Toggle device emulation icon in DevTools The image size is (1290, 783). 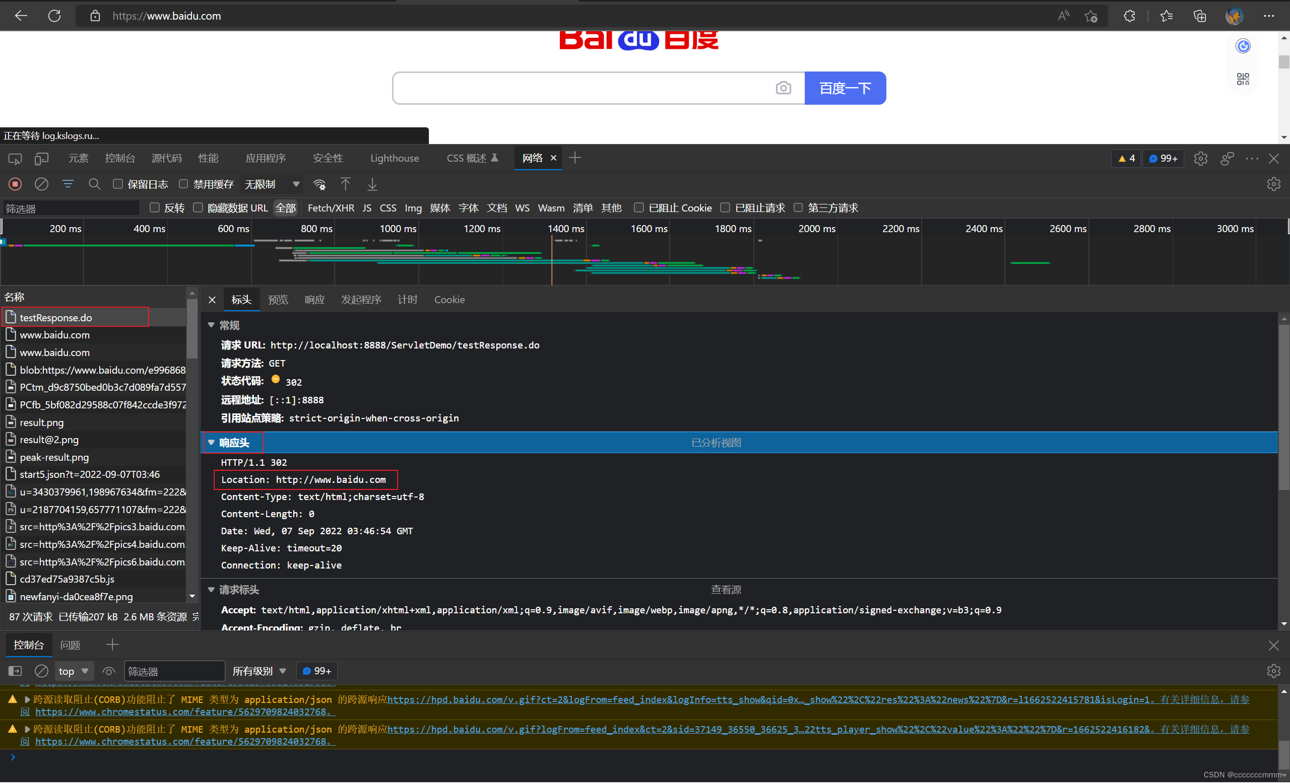41,159
